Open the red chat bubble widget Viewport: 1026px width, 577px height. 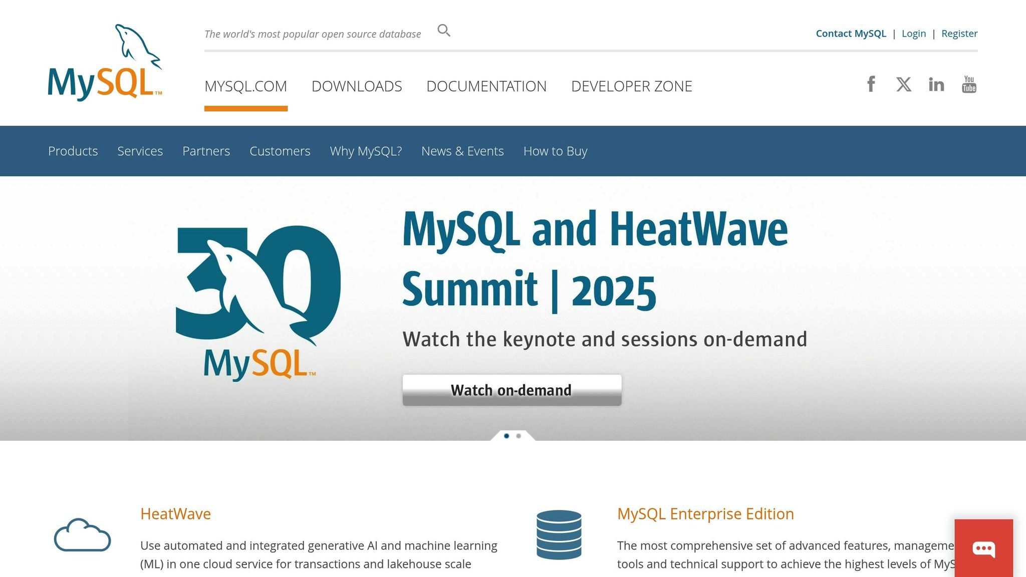point(984,548)
